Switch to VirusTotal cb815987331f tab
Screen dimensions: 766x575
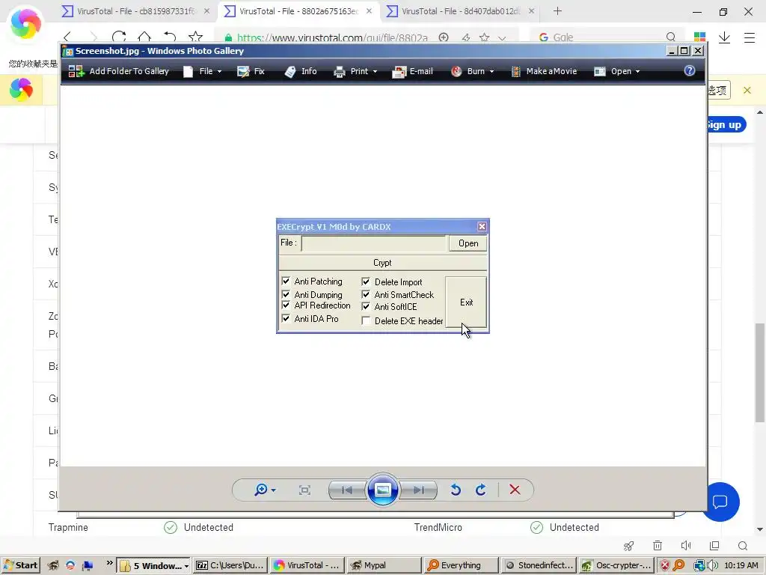click(x=136, y=11)
